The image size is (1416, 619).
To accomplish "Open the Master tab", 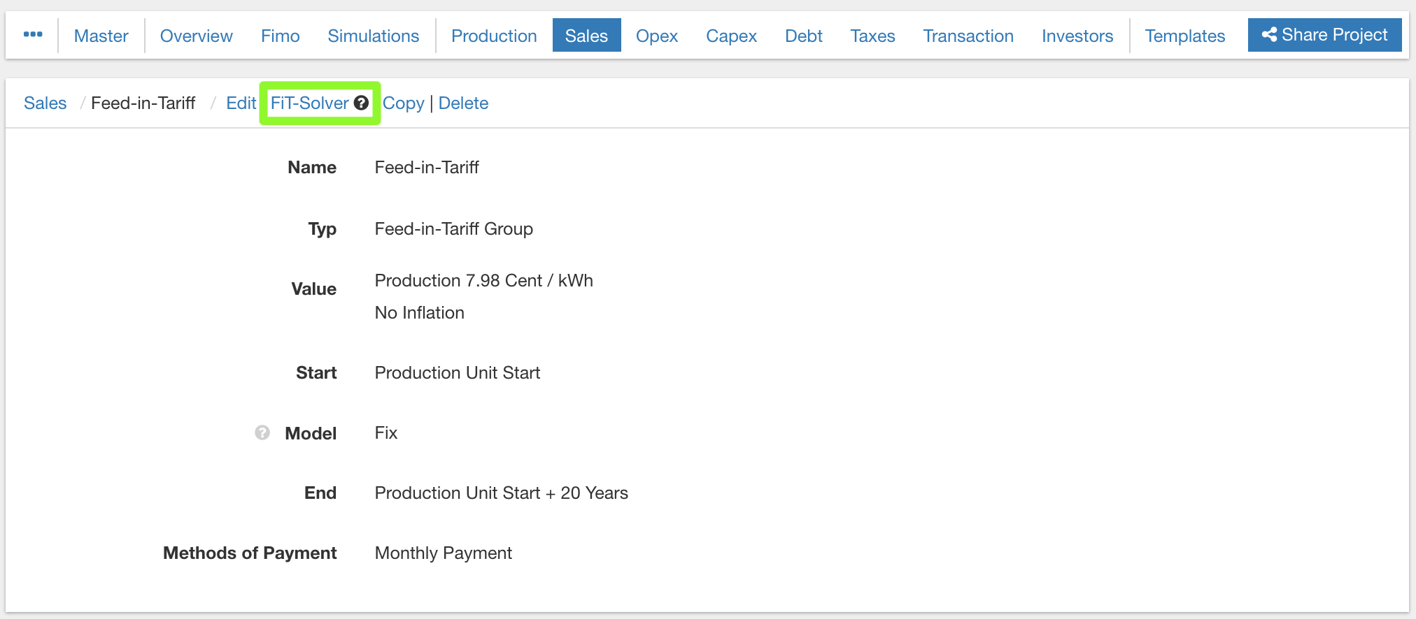I will pyautogui.click(x=101, y=36).
